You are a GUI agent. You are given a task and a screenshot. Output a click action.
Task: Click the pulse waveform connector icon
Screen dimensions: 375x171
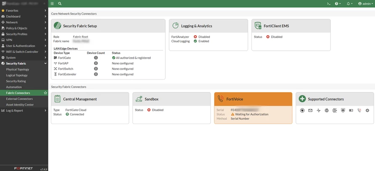pyautogui.click(x=319, y=110)
